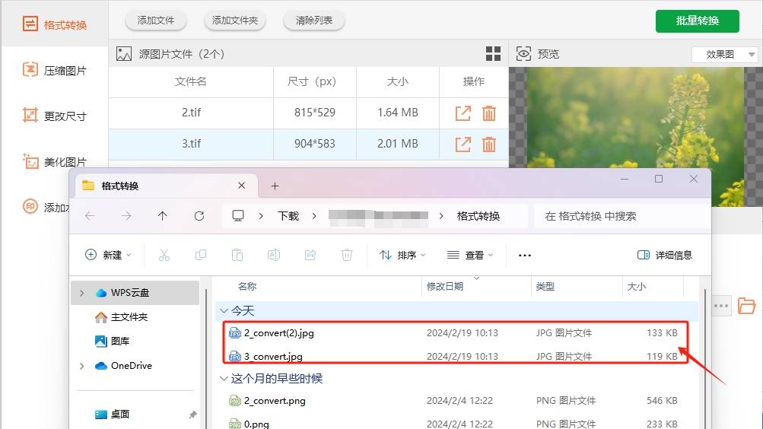This screenshot has width=763, height=429.
Task: Open the 新建 dropdown menu
Action: 108,255
